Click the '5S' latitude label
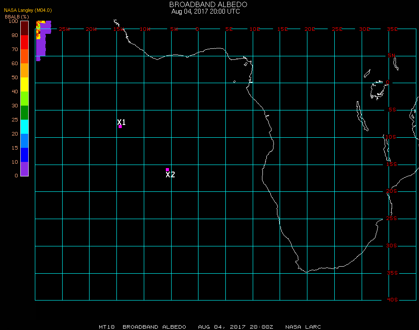 (x=392, y=110)
